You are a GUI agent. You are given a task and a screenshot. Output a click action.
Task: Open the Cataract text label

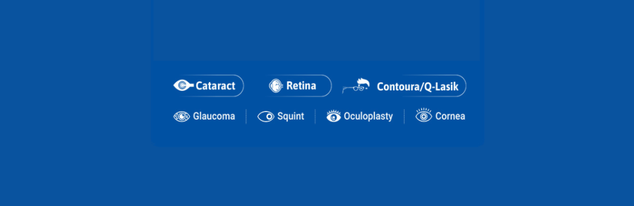click(216, 86)
